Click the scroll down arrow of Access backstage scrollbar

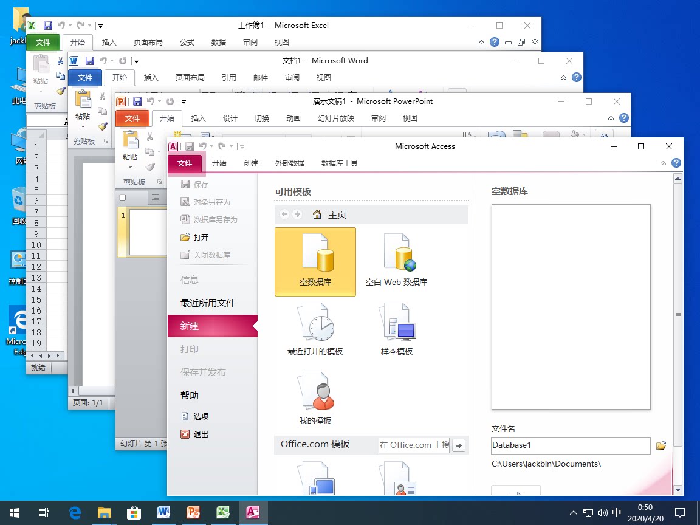click(x=678, y=490)
